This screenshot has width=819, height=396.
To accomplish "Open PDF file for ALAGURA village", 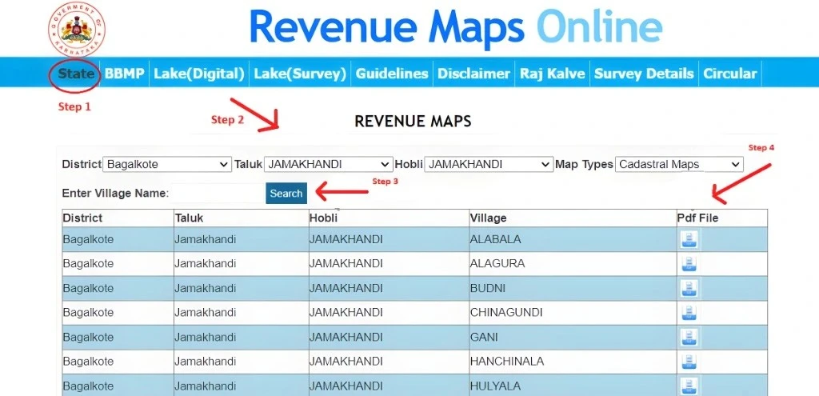I will click(689, 264).
